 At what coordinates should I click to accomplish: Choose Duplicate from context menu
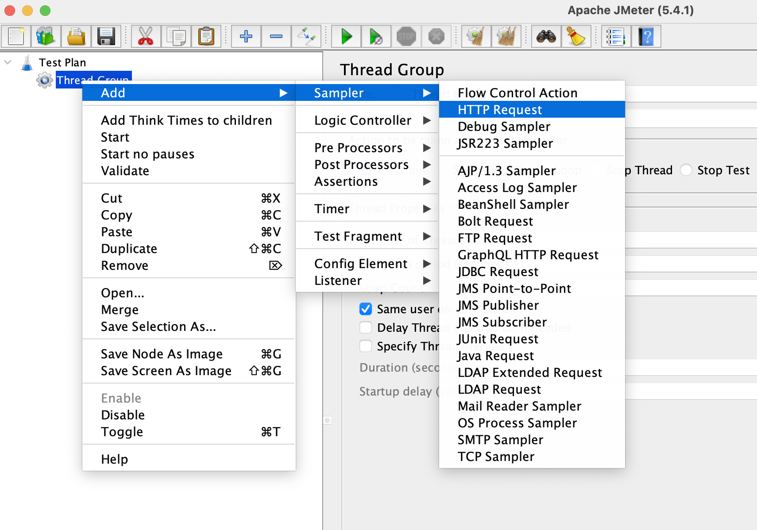pyautogui.click(x=189, y=249)
